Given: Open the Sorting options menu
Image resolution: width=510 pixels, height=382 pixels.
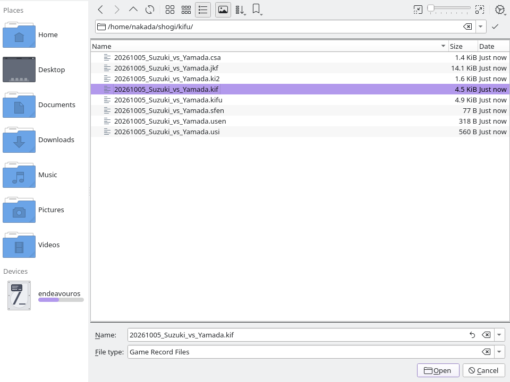Looking at the screenshot, I should pyautogui.click(x=240, y=10).
